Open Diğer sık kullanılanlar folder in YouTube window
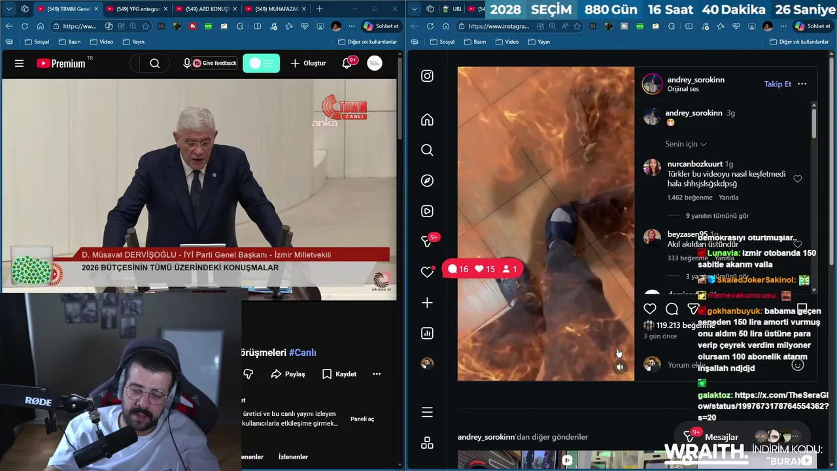This screenshot has width=837, height=471. (367, 42)
